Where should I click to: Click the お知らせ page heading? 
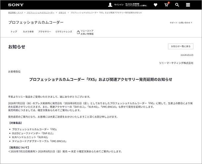click(17, 47)
